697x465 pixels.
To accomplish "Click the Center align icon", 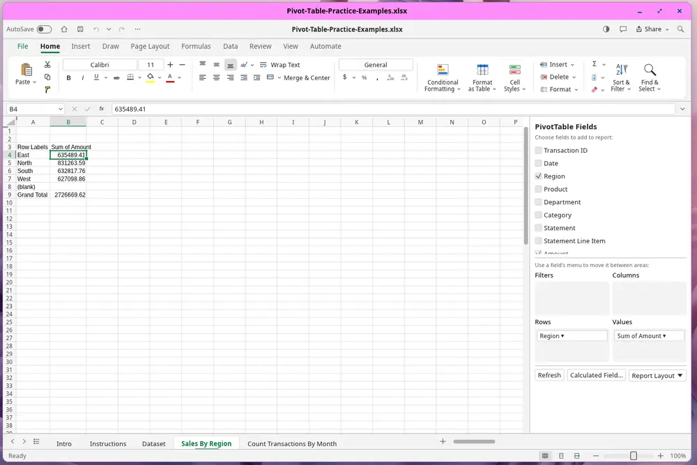I will pyautogui.click(x=217, y=78).
